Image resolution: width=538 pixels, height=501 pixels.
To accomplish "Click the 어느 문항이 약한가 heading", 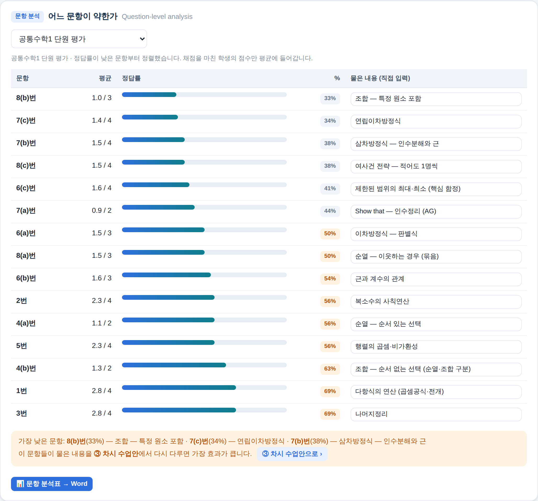I will (x=83, y=16).
